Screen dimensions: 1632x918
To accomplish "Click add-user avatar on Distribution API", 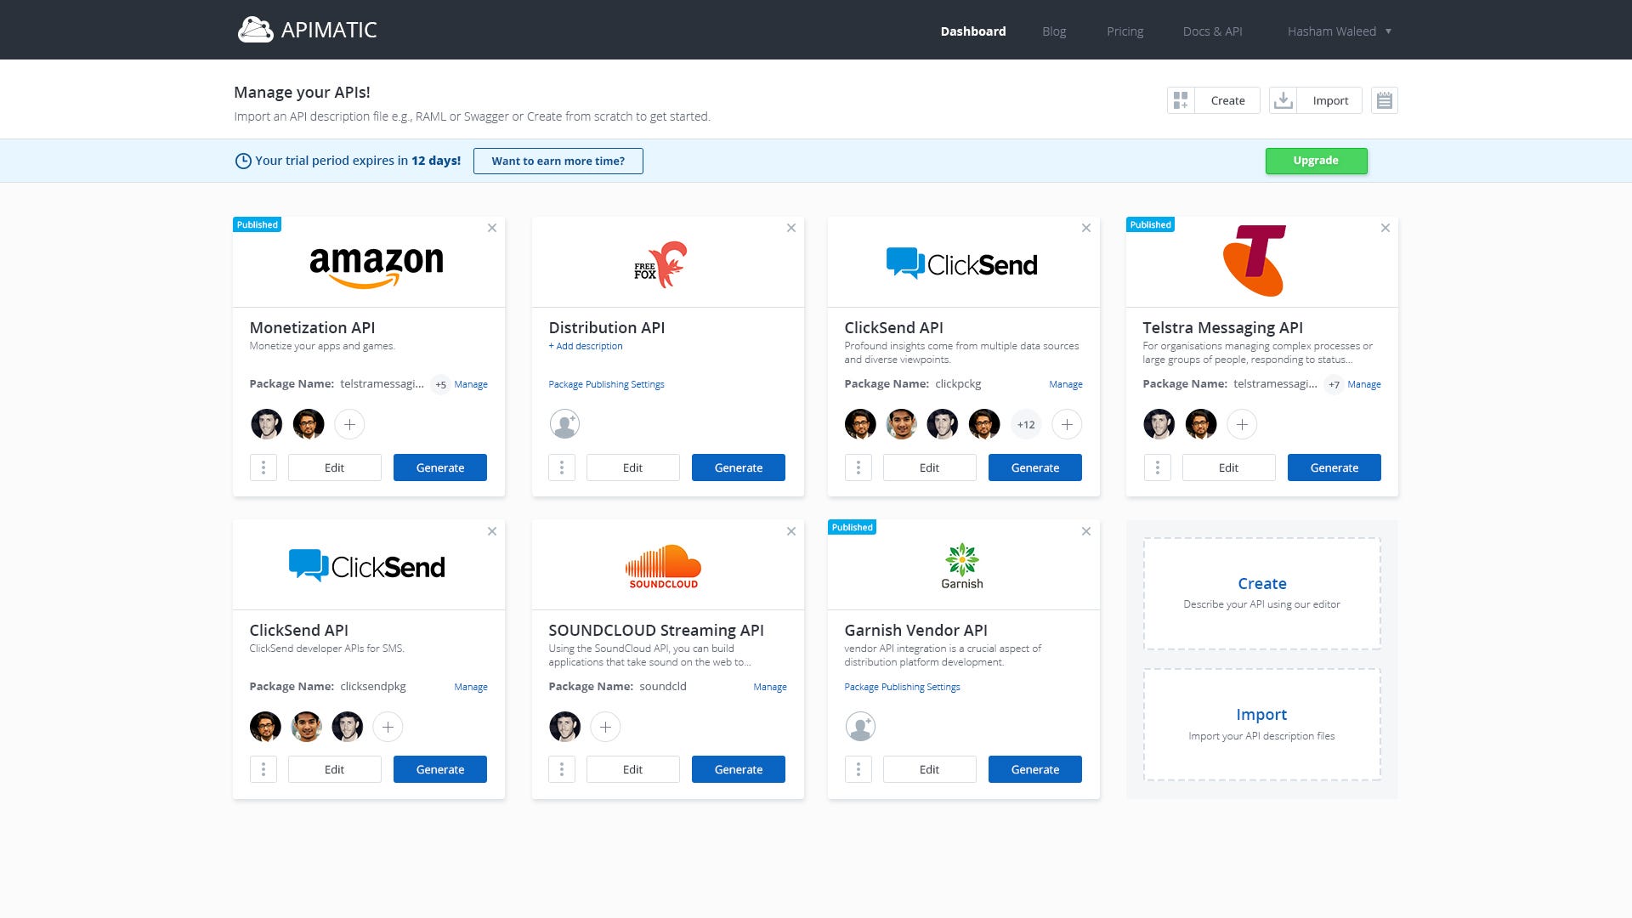I will click(564, 424).
